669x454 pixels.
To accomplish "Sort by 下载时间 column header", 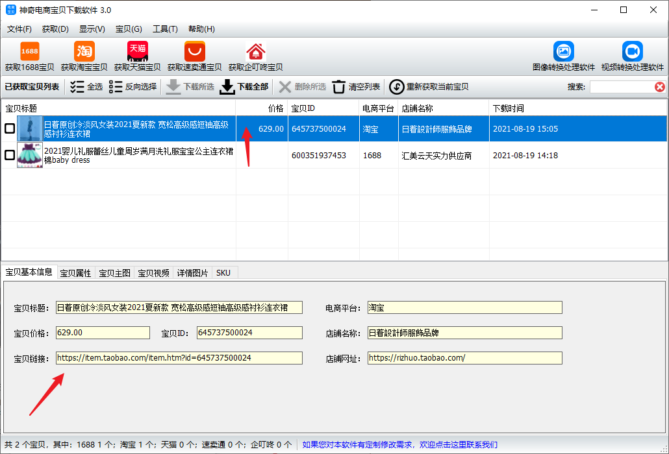I will (x=577, y=108).
